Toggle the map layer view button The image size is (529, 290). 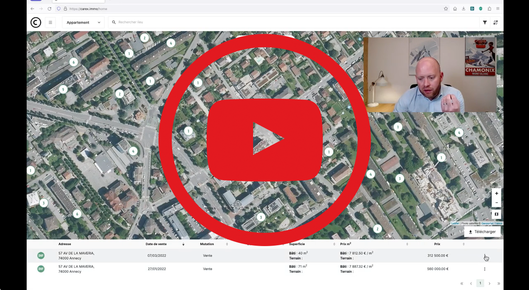pyautogui.click(x=496, y=214)
